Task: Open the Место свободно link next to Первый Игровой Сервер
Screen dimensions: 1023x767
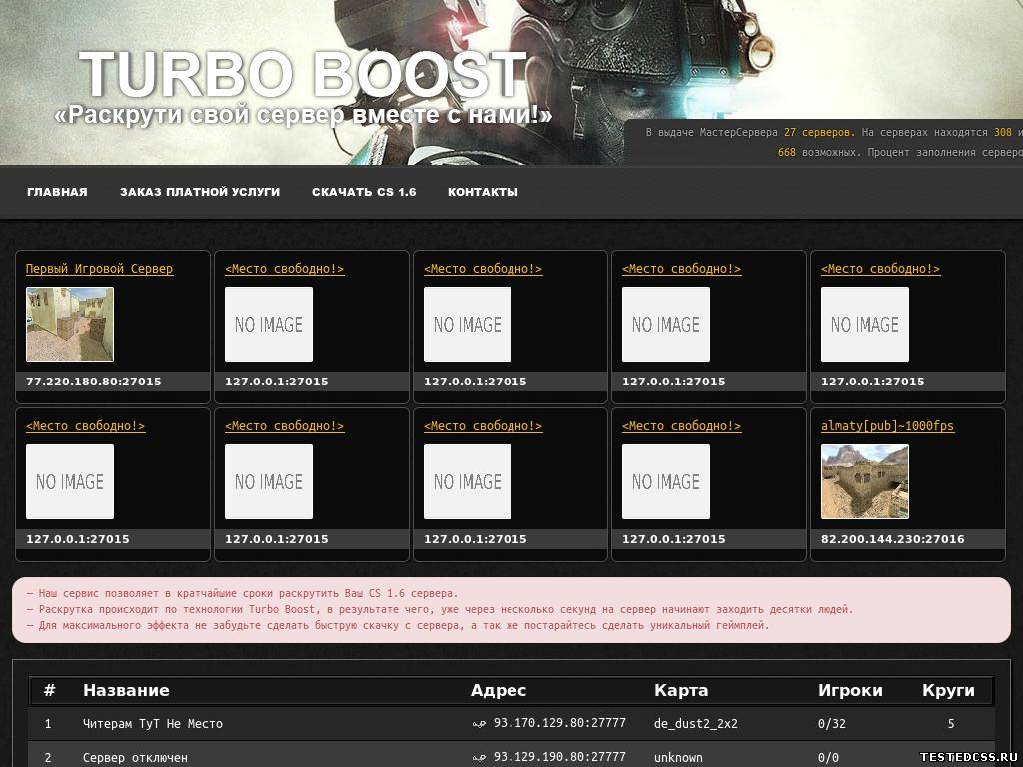Action: 284,269
